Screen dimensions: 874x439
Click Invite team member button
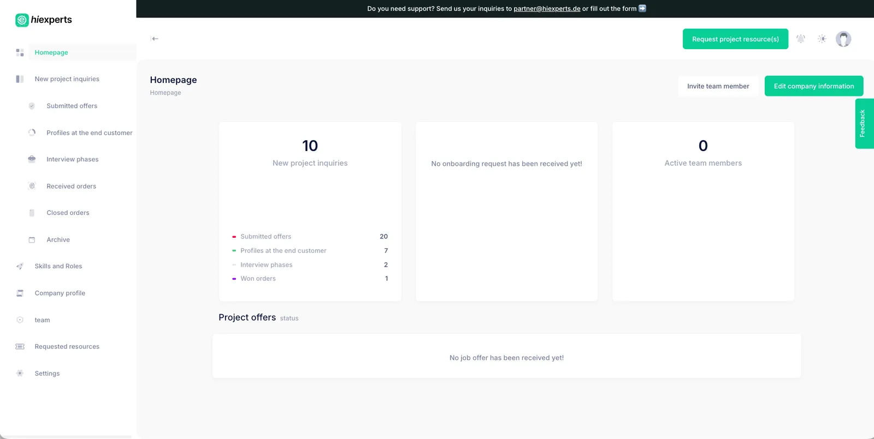[x=718, y=86]
